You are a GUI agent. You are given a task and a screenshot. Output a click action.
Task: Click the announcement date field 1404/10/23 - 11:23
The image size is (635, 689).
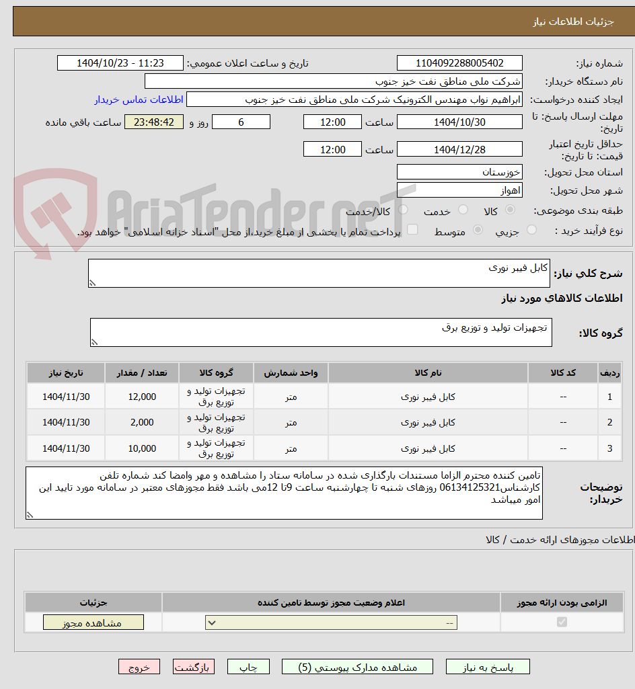[120, 63]
